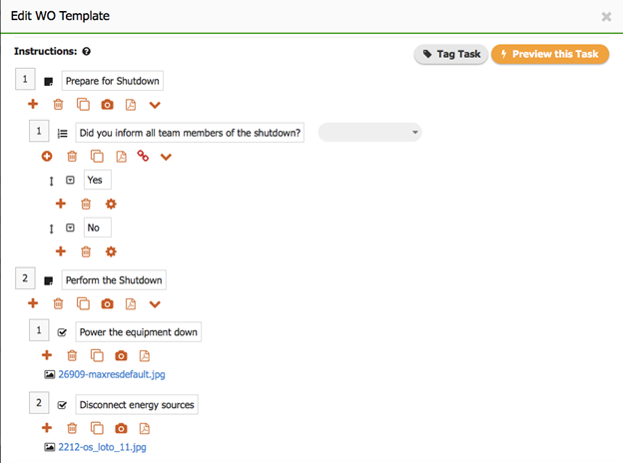Click the Tag Task button

coord(449,54)
